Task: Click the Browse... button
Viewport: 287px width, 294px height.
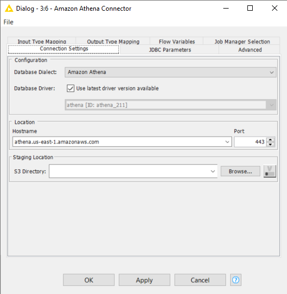Action: click(240, 171)
